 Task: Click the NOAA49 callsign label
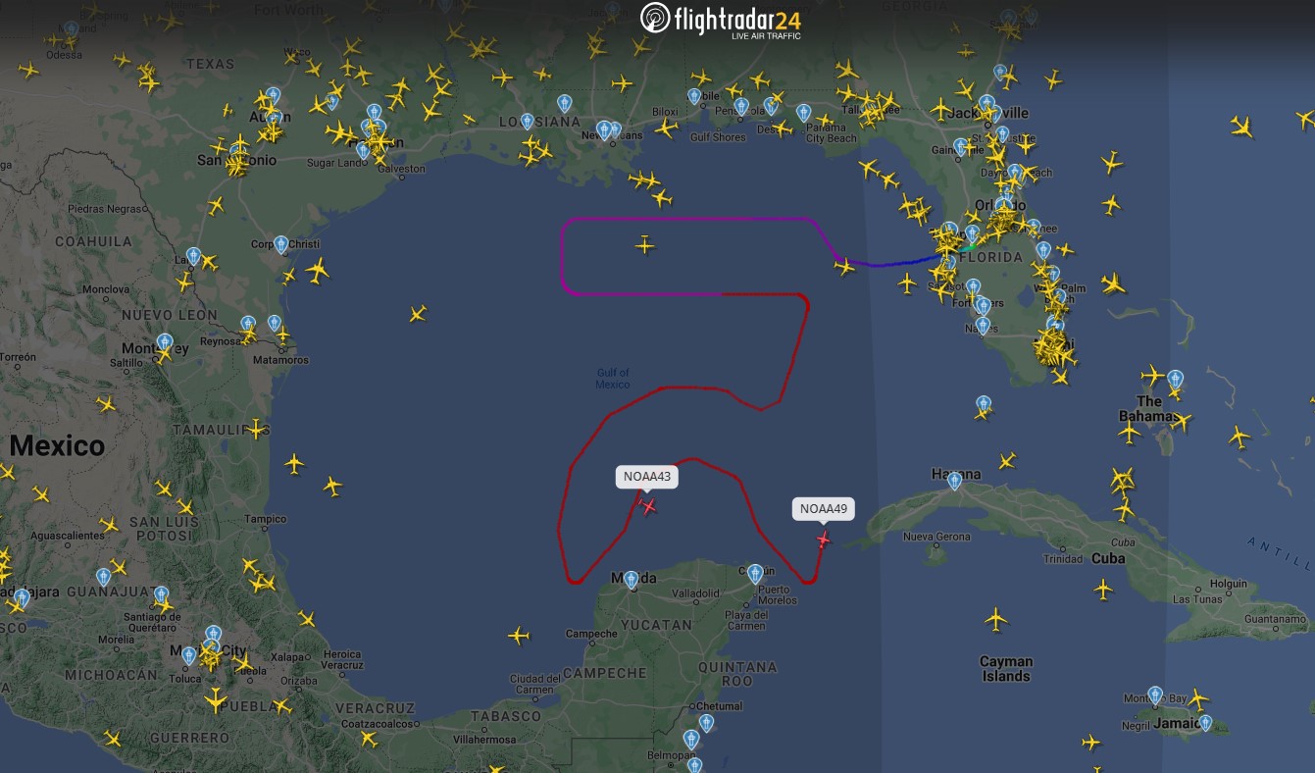[x=824, y=508]
